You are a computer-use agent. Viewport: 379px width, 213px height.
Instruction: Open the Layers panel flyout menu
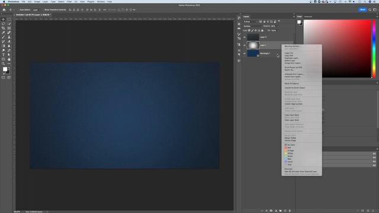coord(294,17)
